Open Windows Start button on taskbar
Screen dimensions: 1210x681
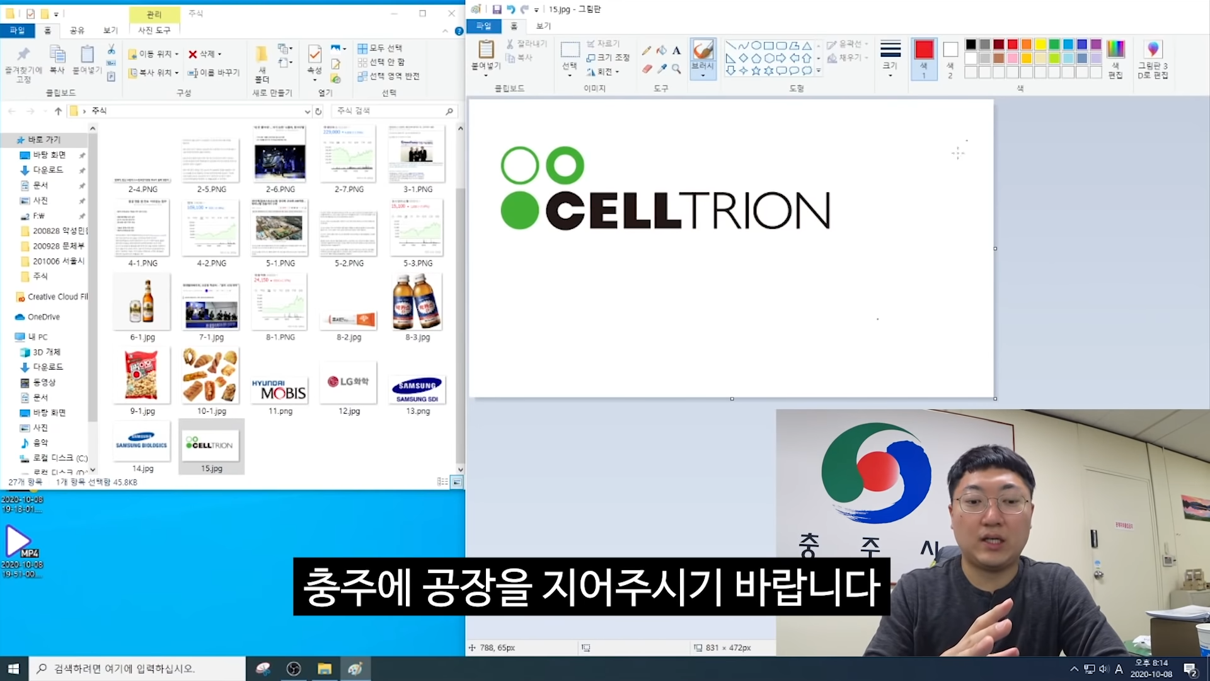pos(14,668)
